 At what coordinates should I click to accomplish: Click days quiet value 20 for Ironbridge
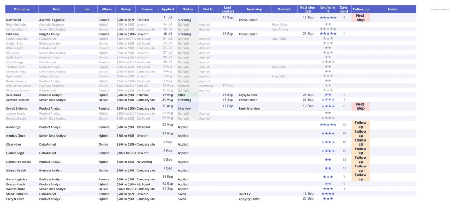pyautogui.click(x=344, y=125)
